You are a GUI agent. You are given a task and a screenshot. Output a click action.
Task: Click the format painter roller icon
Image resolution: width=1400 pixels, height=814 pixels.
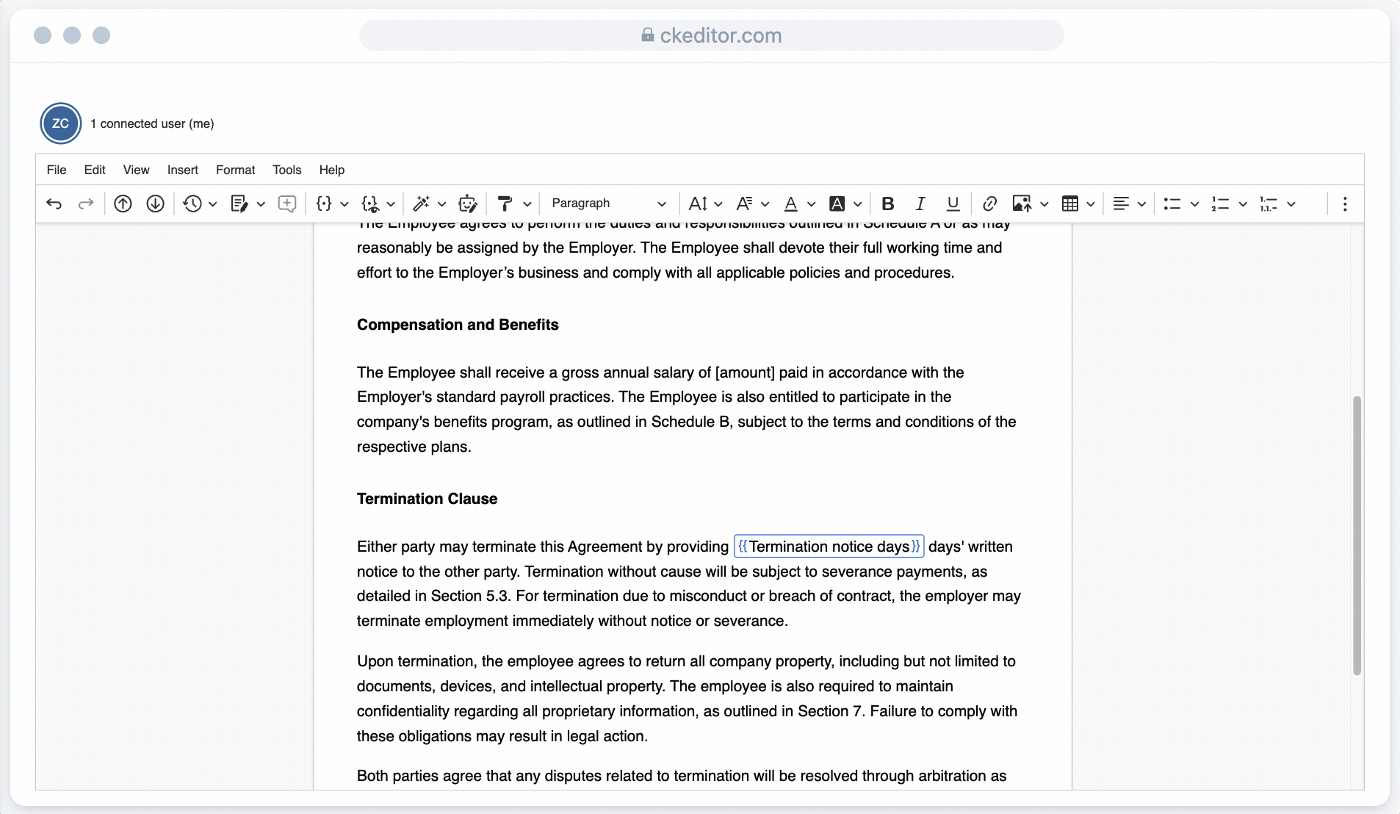pos(505,203)
